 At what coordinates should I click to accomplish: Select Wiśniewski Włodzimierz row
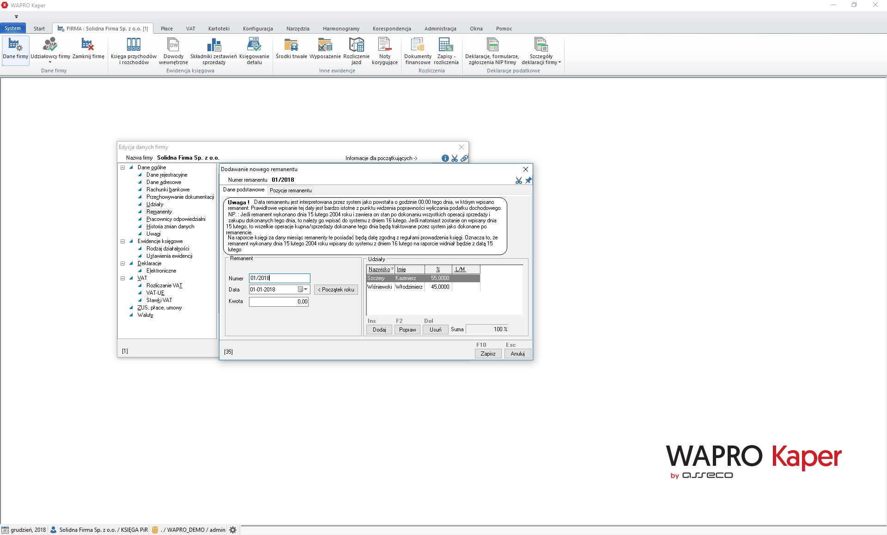tap(423, 287)
